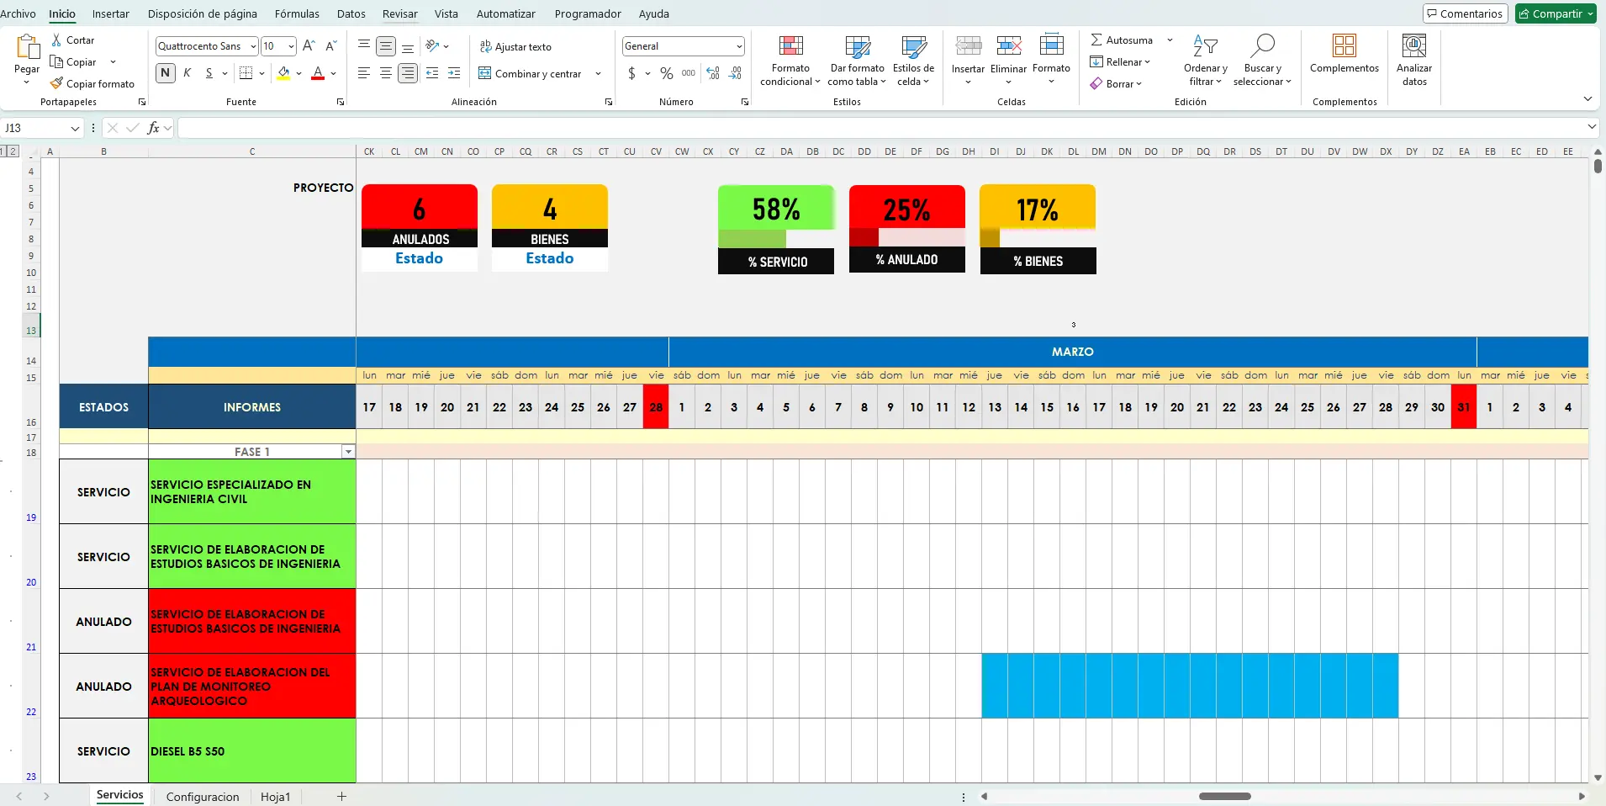Open the borders dropdown arrow
The width and height of the screenshot is (1606, 806).
click(x=262, y=73)
